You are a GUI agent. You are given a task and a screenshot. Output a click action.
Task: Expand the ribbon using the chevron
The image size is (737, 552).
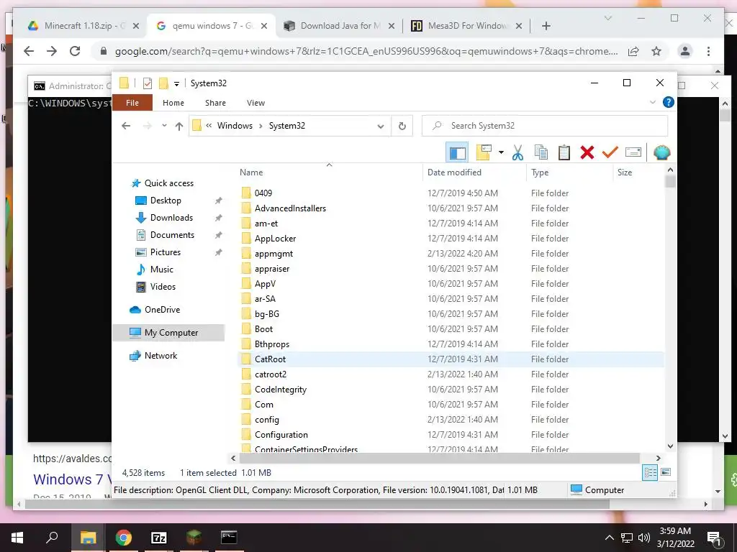coord(652,102)
